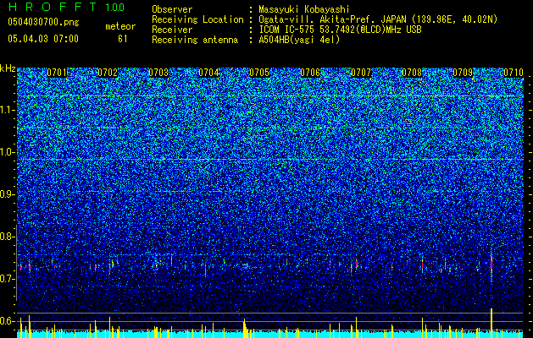The height and width of the screenshot is (338, 533).
Task: Click the 'meteor' label
Action: pos(120,26)
